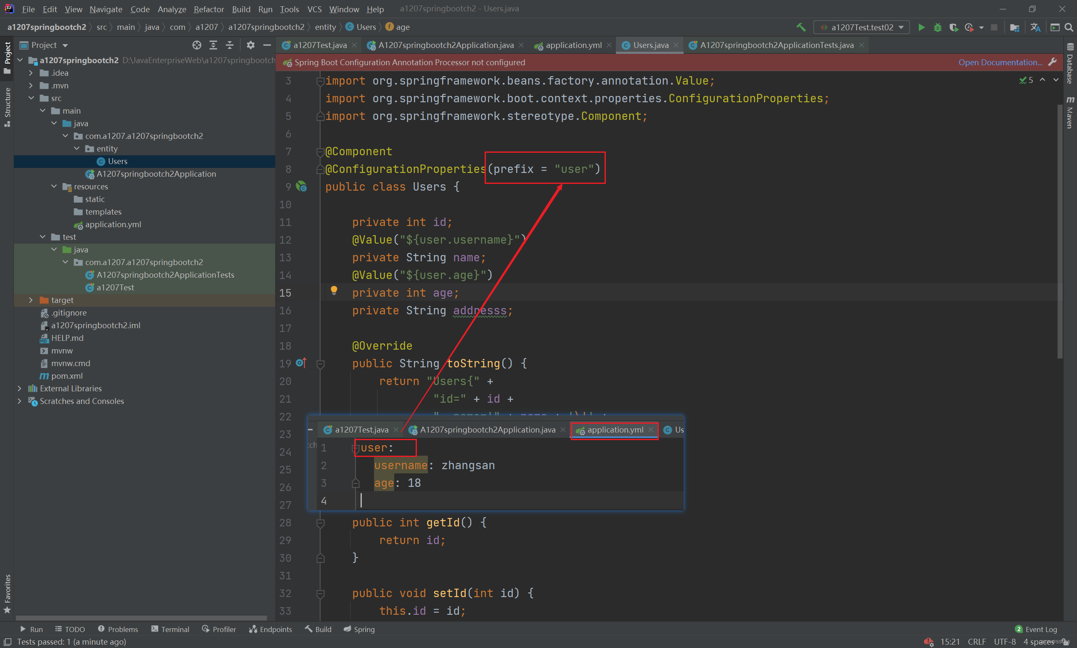
Task: Open the Structure tool window
Action: pos(7,107)
